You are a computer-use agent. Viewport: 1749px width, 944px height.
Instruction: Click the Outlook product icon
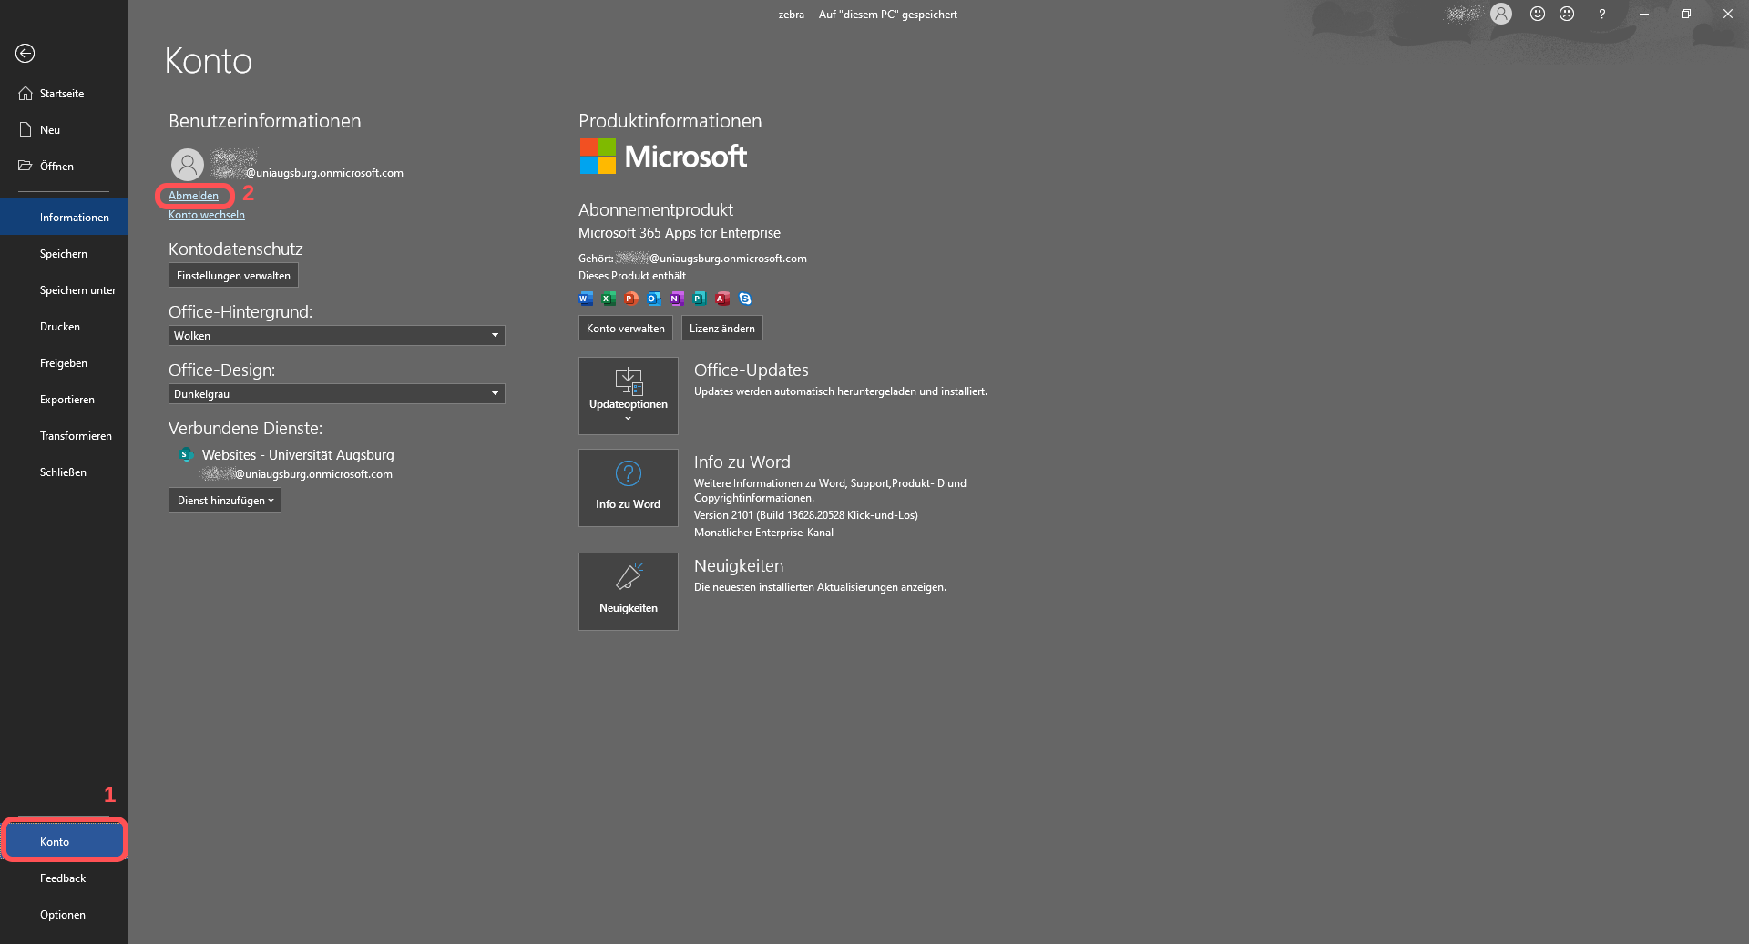654,299
